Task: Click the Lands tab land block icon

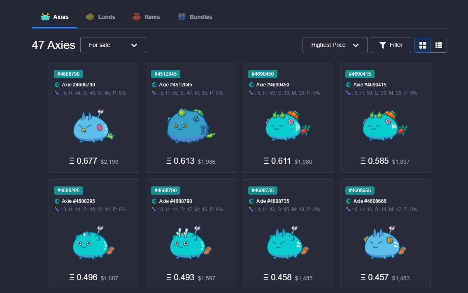Action: tap(90, 17)
